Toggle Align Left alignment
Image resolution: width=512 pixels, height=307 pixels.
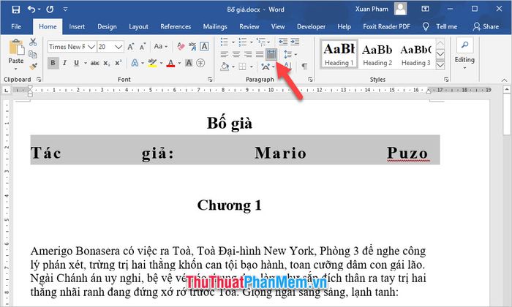point(224,54)
